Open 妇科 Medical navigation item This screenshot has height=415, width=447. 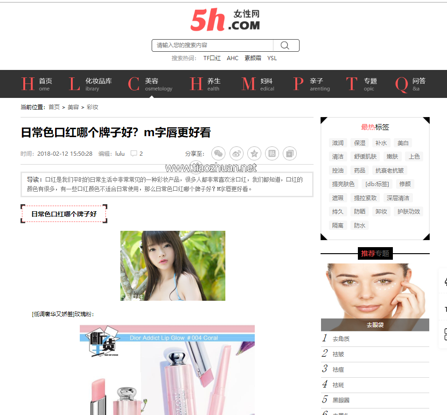tap(258, 84)
